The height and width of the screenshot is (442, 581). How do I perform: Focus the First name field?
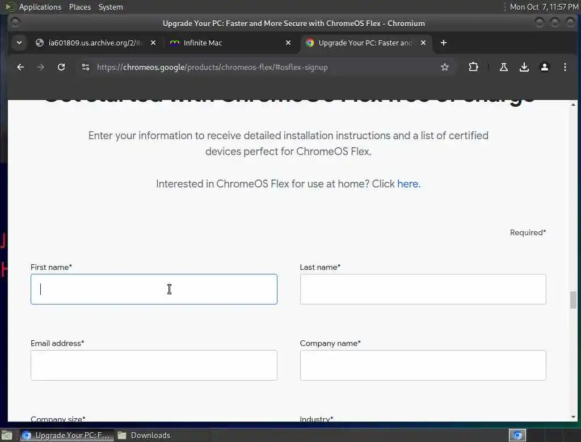[x=154, y=289]
